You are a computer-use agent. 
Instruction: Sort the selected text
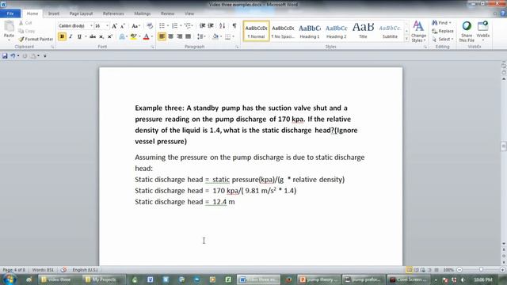point(222,25)
